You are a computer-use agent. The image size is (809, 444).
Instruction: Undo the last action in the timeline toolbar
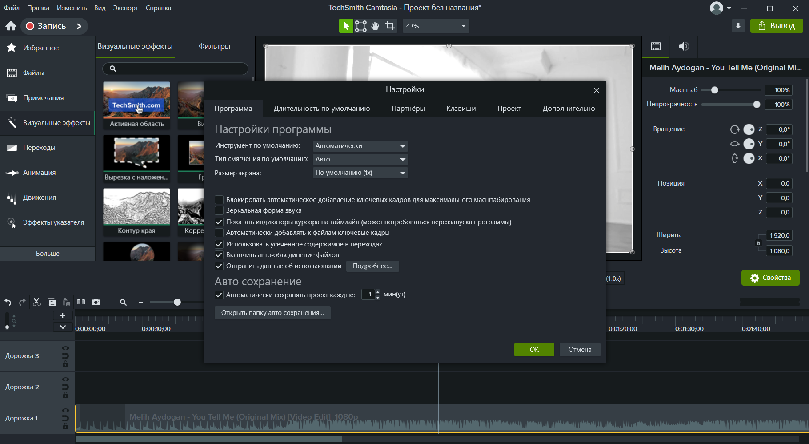(x=8, y=302)
